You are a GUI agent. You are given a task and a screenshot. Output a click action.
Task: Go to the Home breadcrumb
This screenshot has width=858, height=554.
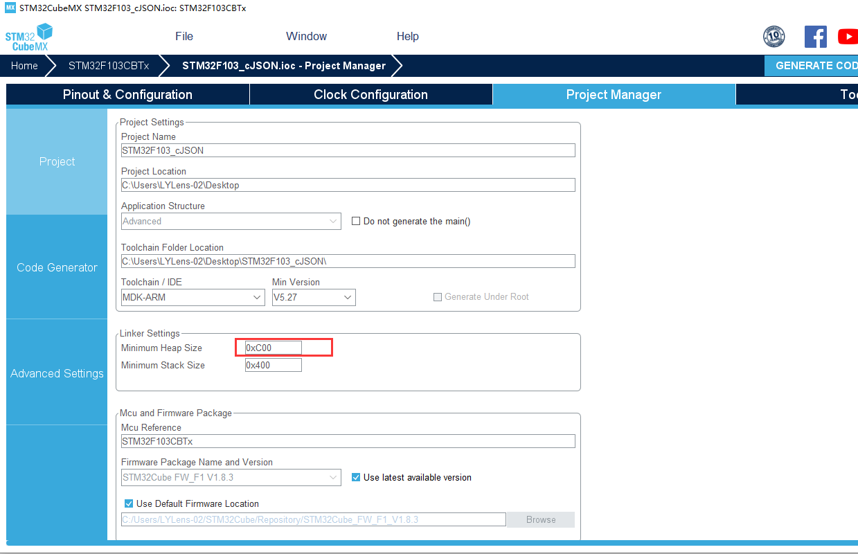click(x=24, y=66)
